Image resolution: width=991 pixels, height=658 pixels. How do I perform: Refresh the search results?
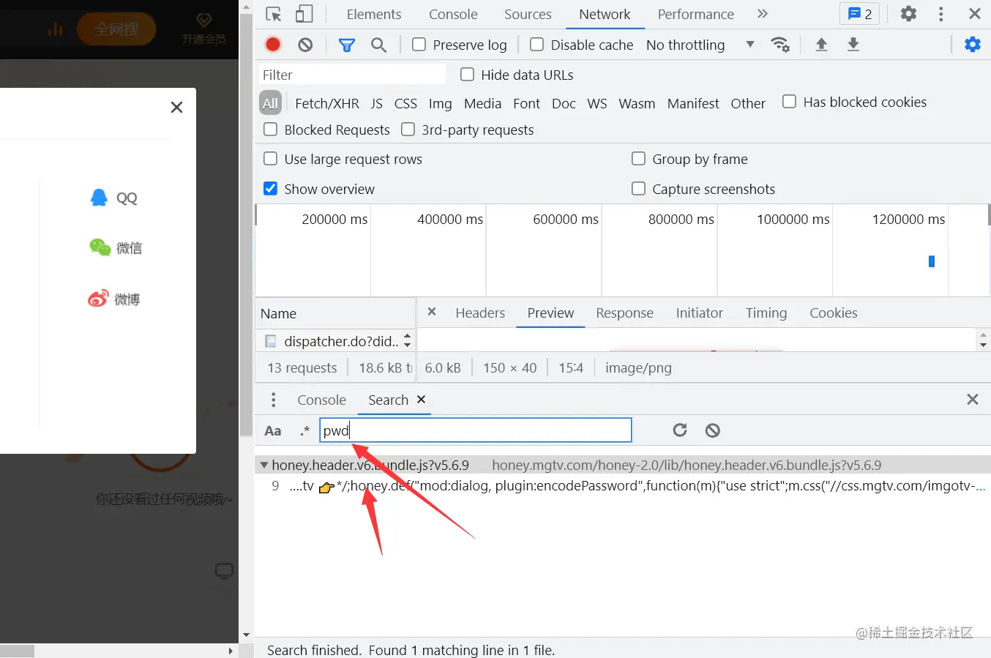[680, 430]
